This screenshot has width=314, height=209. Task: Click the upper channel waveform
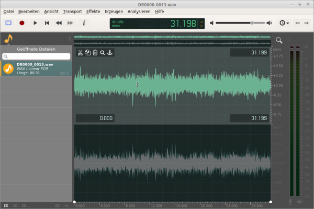[x=172, y=86]
